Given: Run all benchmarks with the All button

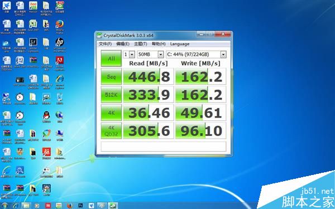Looking at the screenshot, I should click(111, 58).
